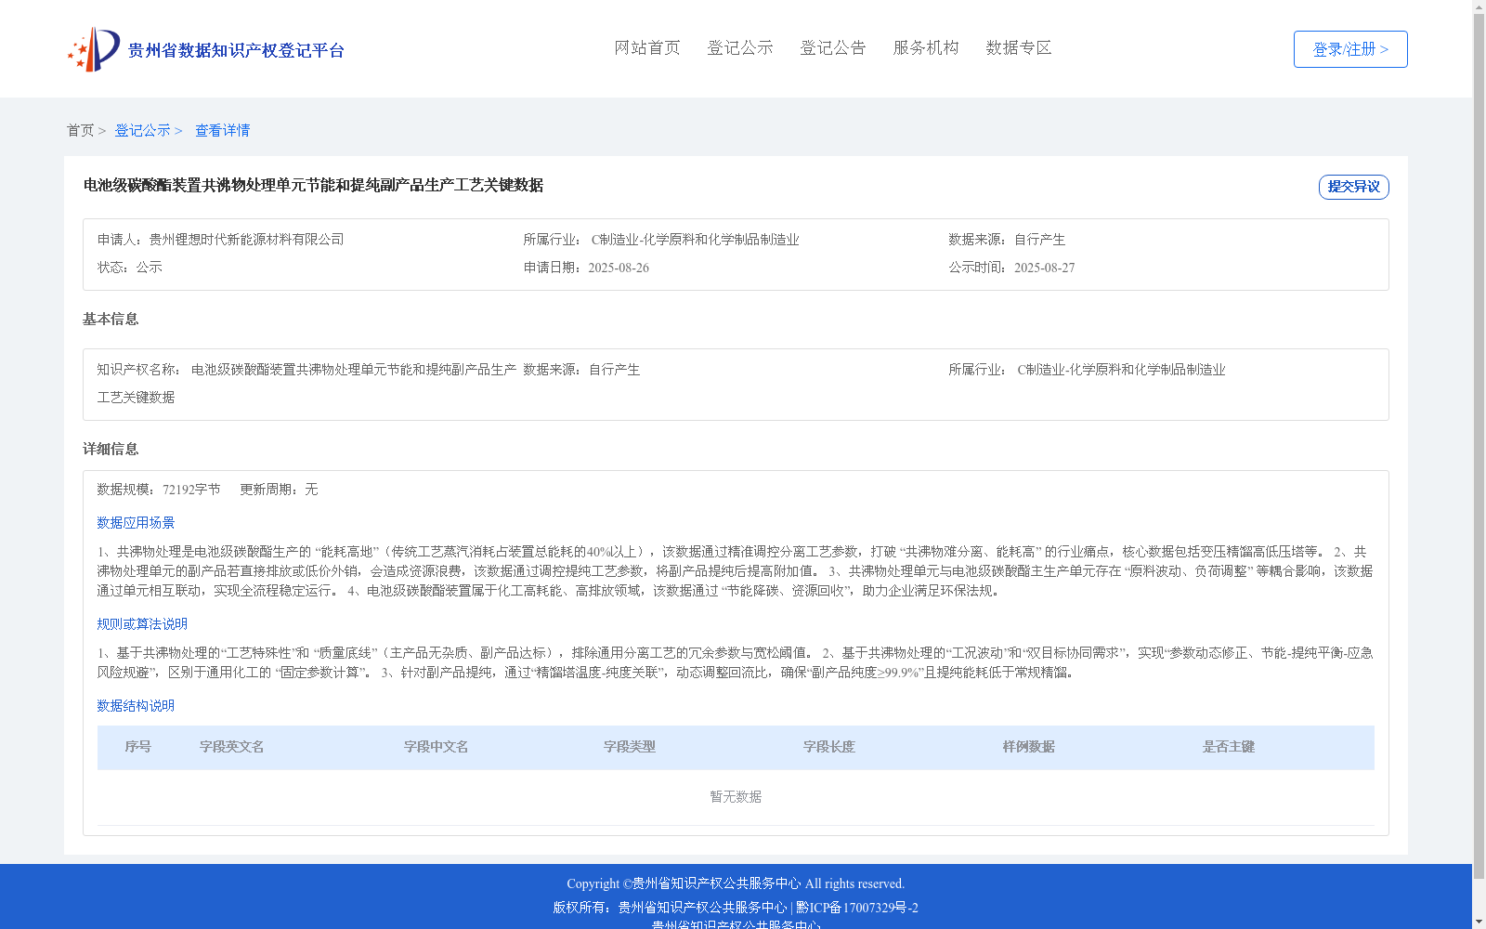The image size is (1486, 929).
Task: Click the 规则或算法说明 heading
Action: (142, 624)
